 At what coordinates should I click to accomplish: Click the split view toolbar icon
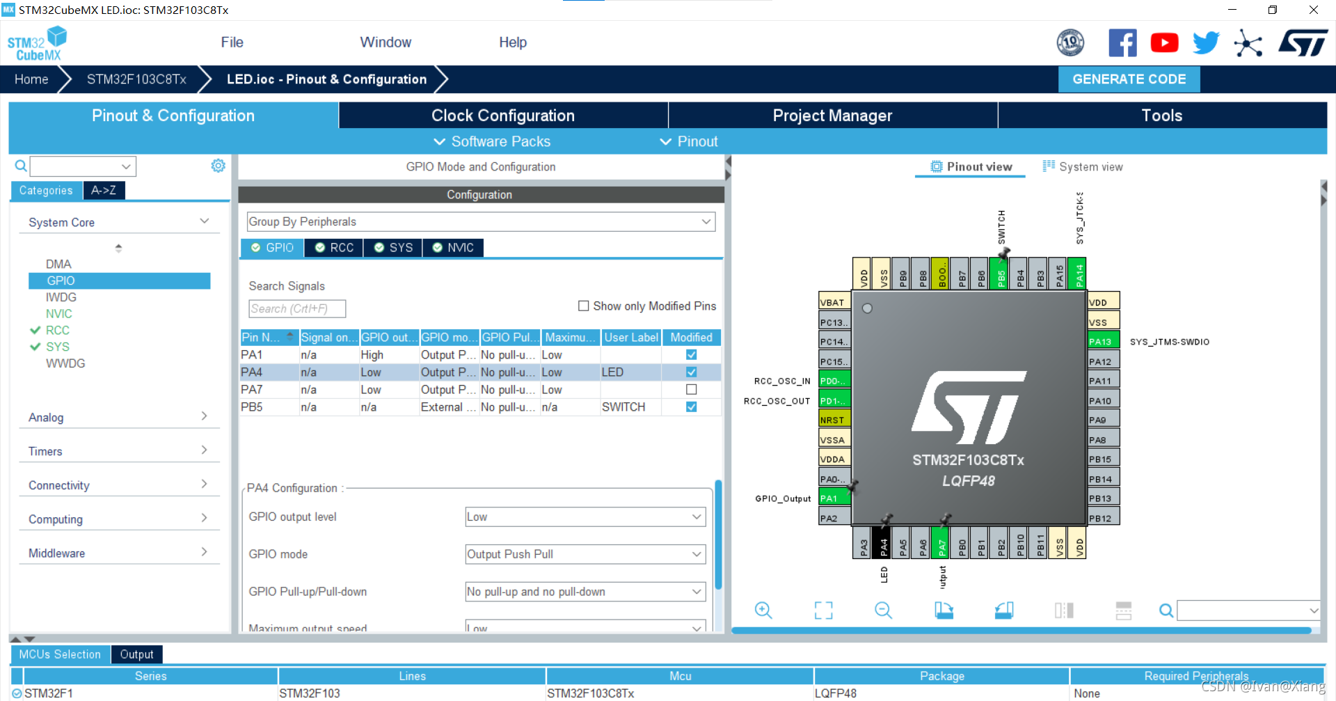[x=1064, y=611]
